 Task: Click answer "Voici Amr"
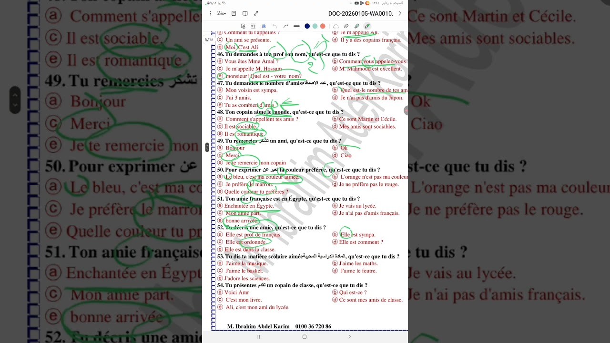(236, 293)
